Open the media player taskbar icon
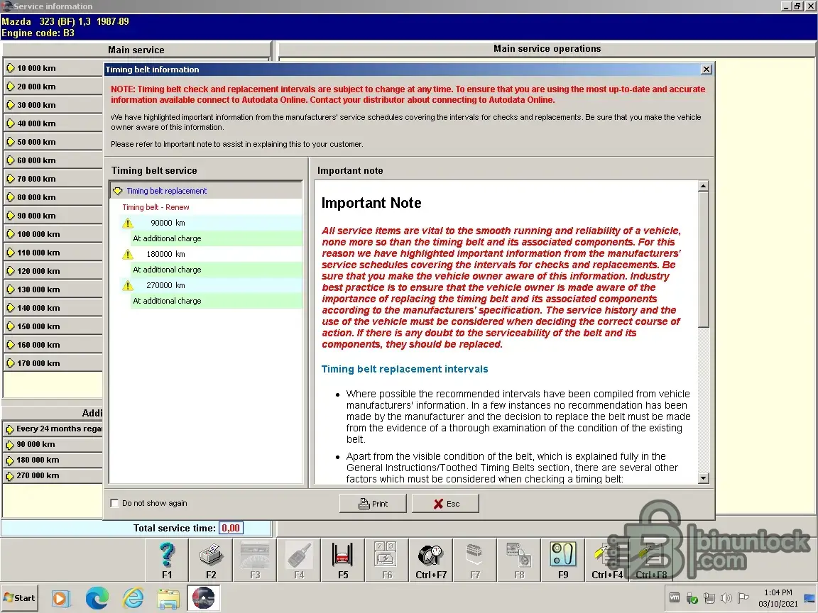Viewport: 818px width, 613px height. coord(60,598)
